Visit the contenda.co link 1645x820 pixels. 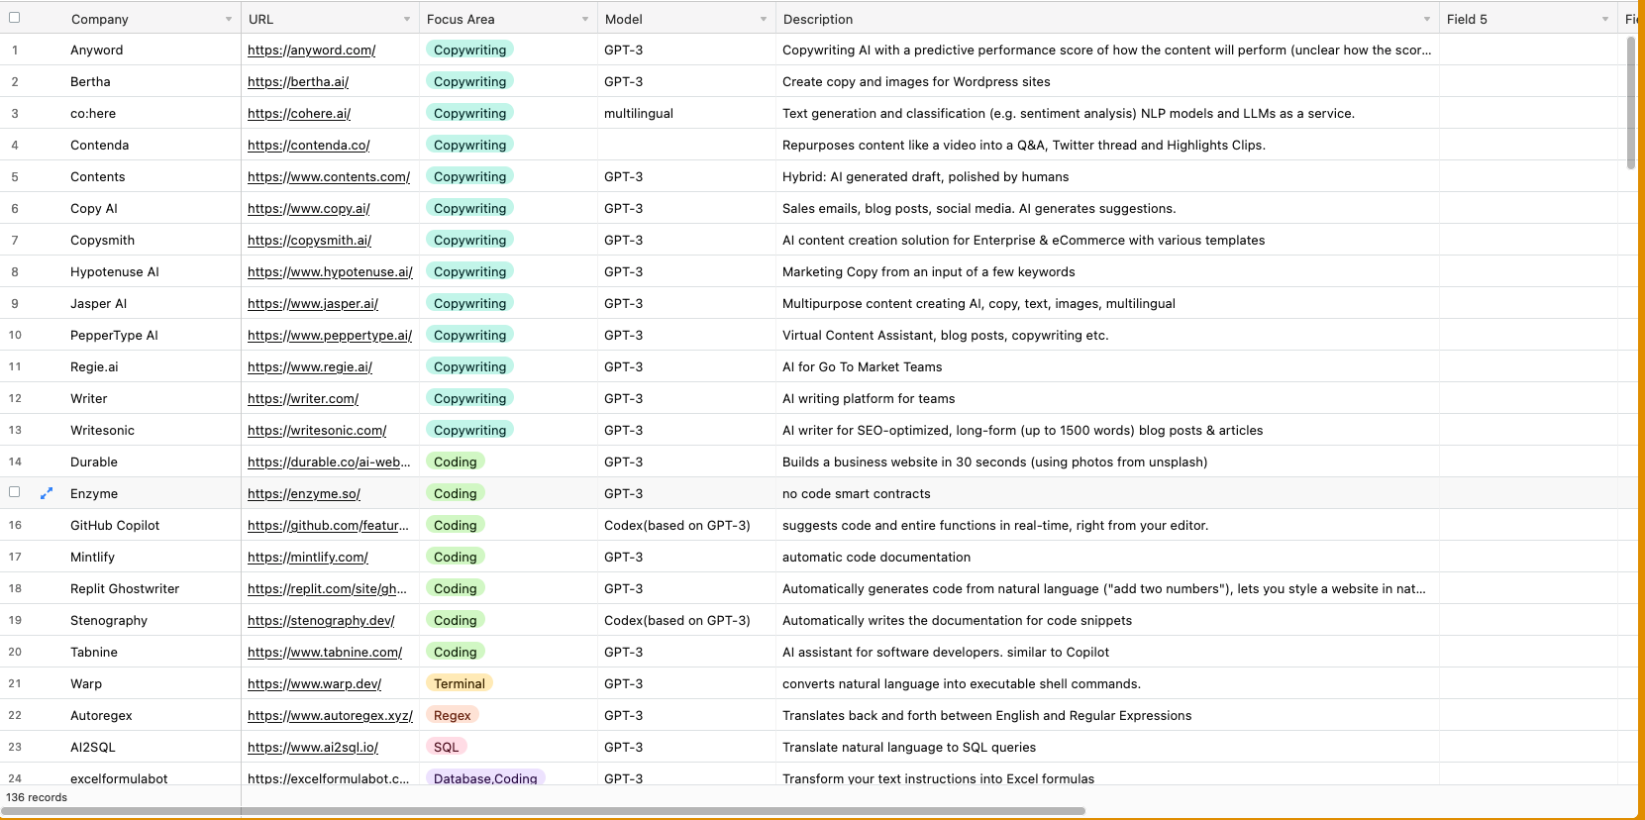pos(309,146)
